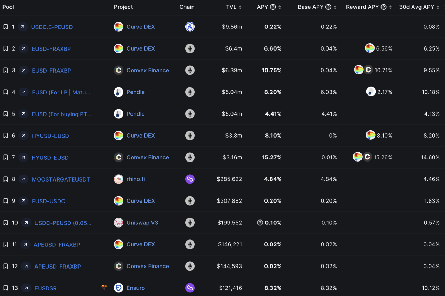Open the Pendle project page link

(x=136, y=92)
